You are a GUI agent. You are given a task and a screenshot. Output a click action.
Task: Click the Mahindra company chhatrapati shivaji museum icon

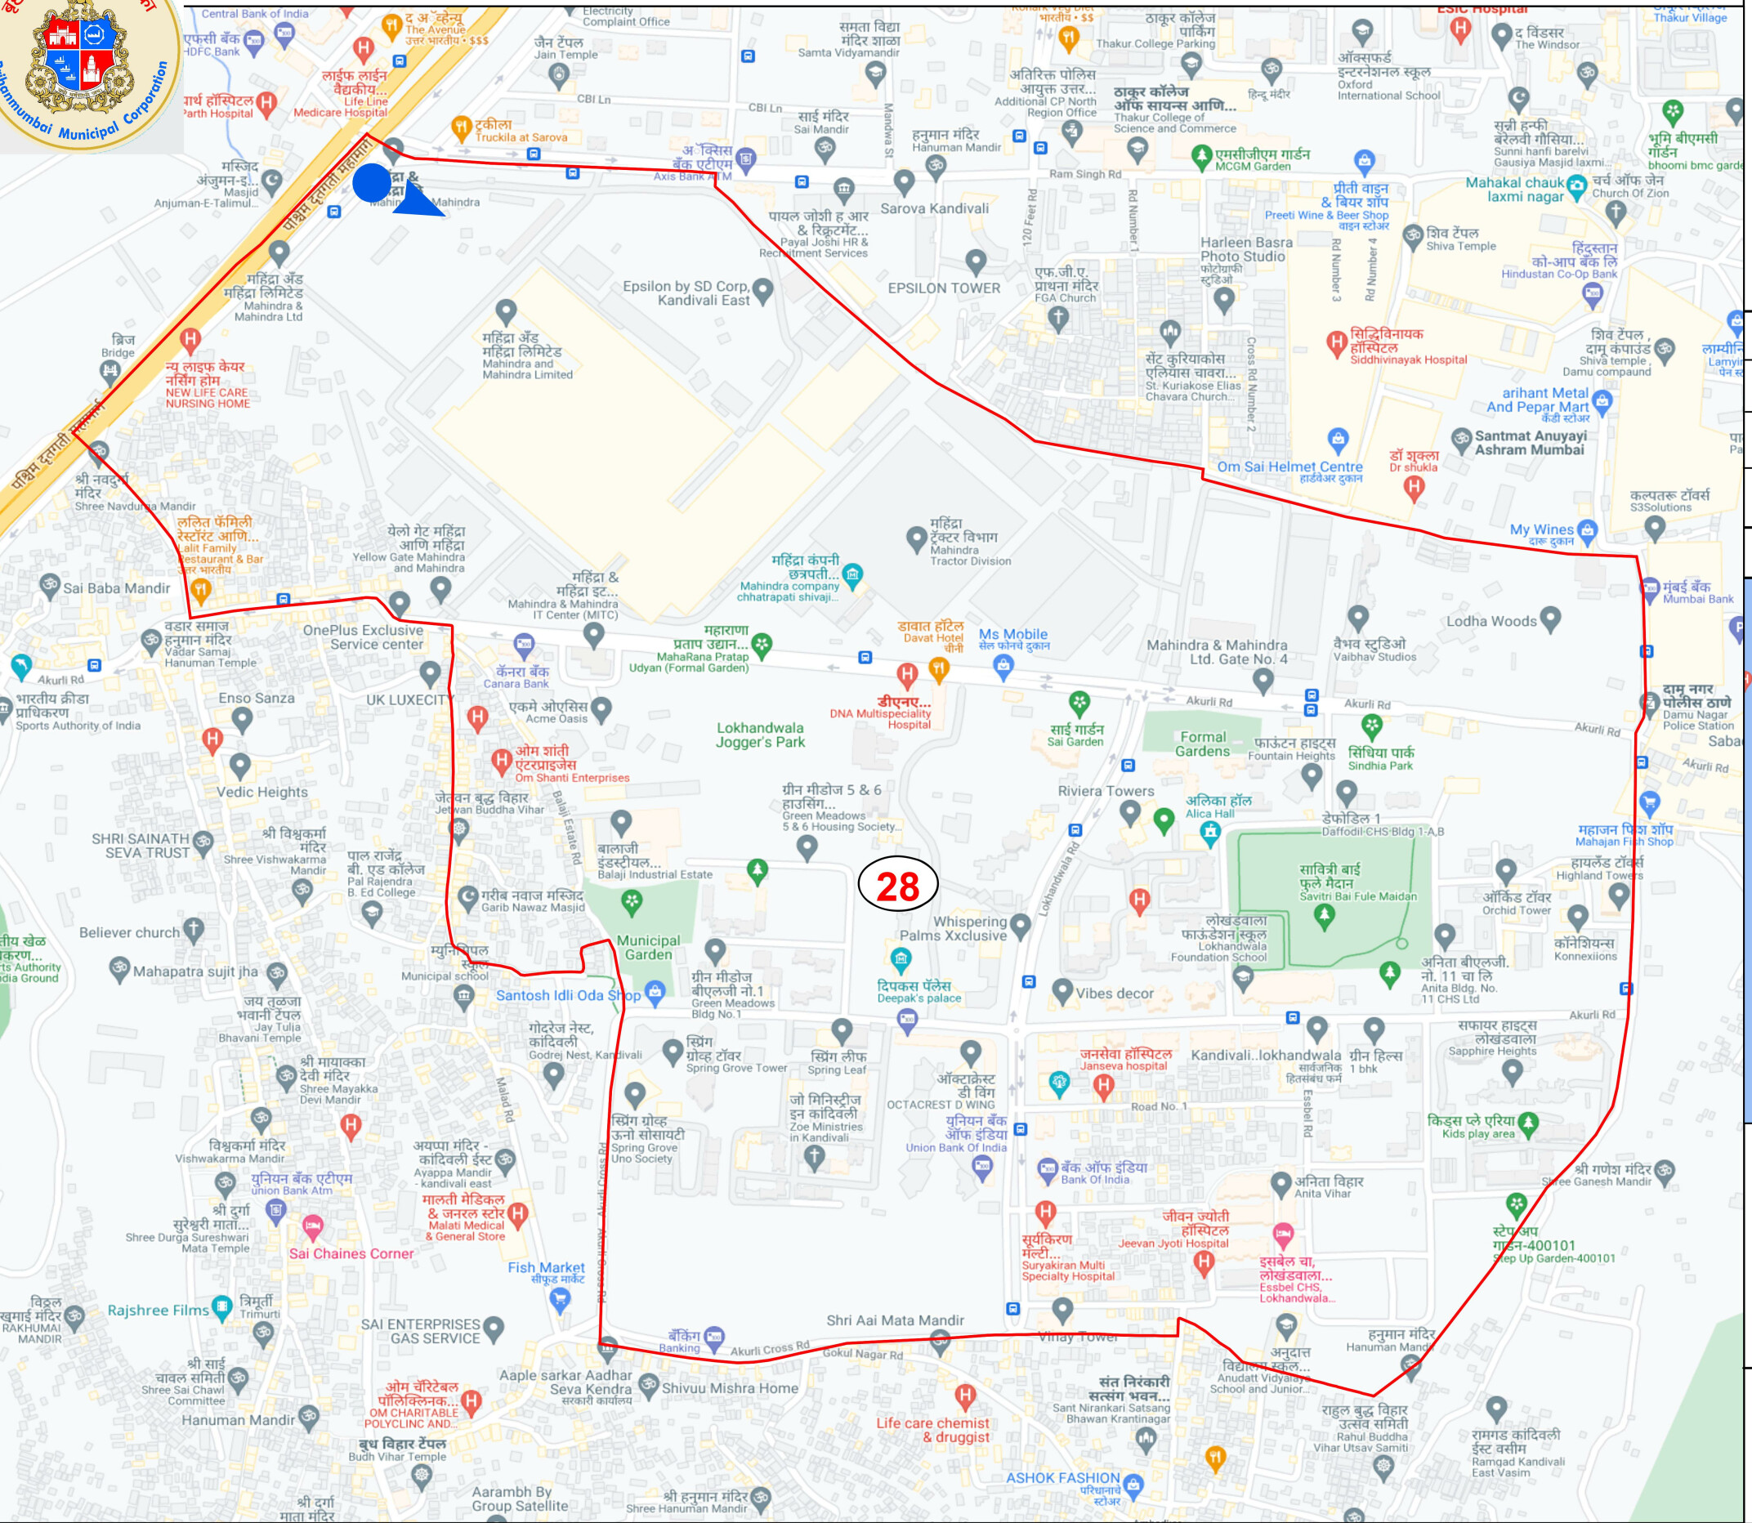pos(852,574)
